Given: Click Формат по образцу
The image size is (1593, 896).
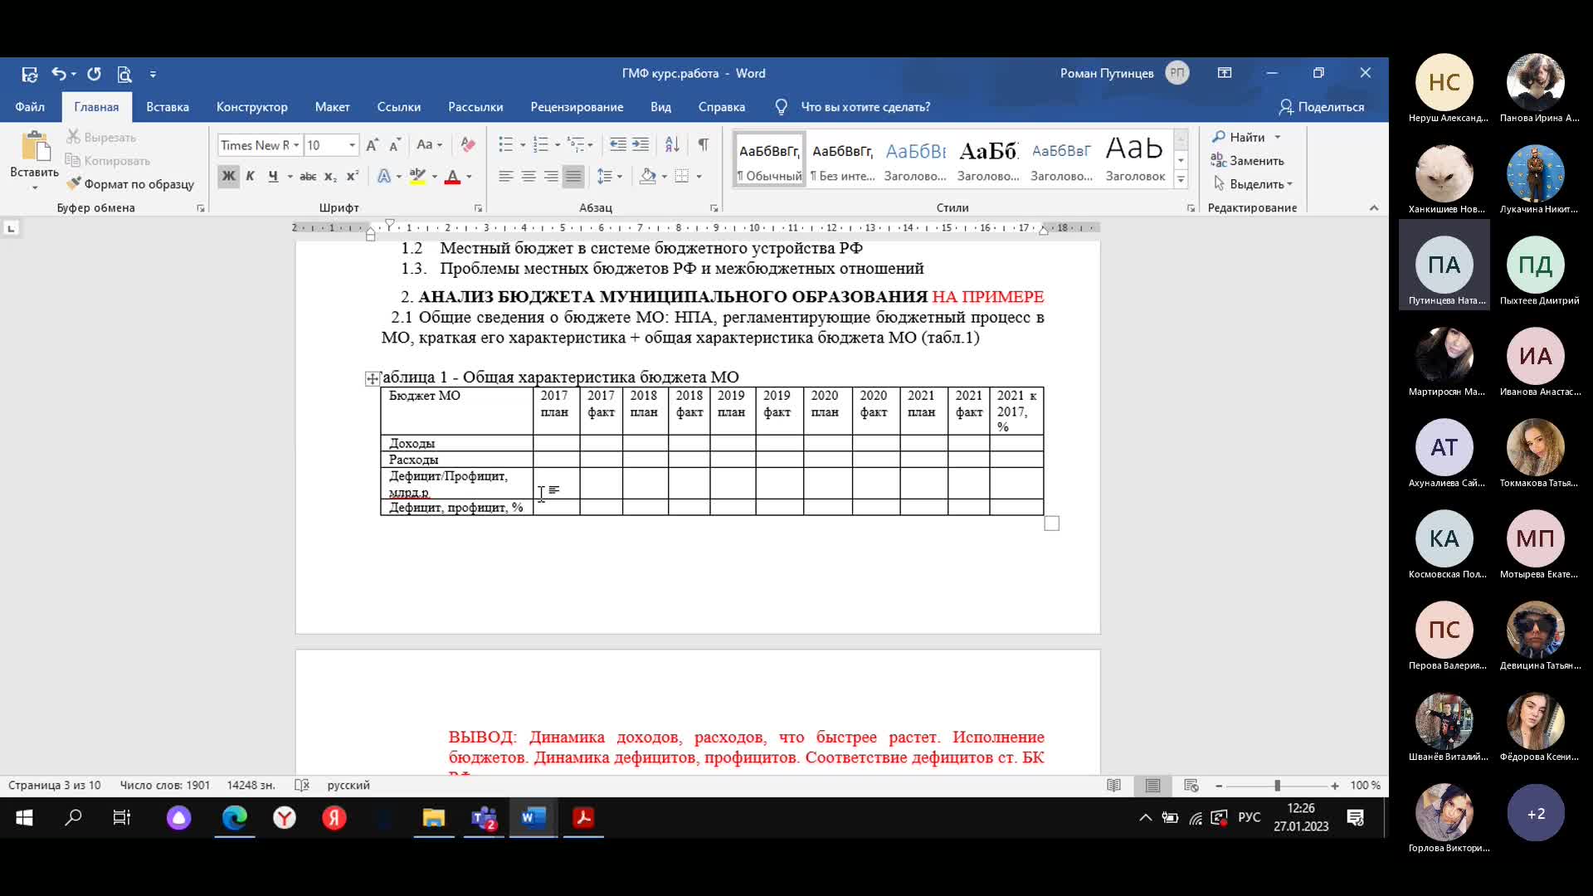Looking at the screenshot, I should point(131,184).
